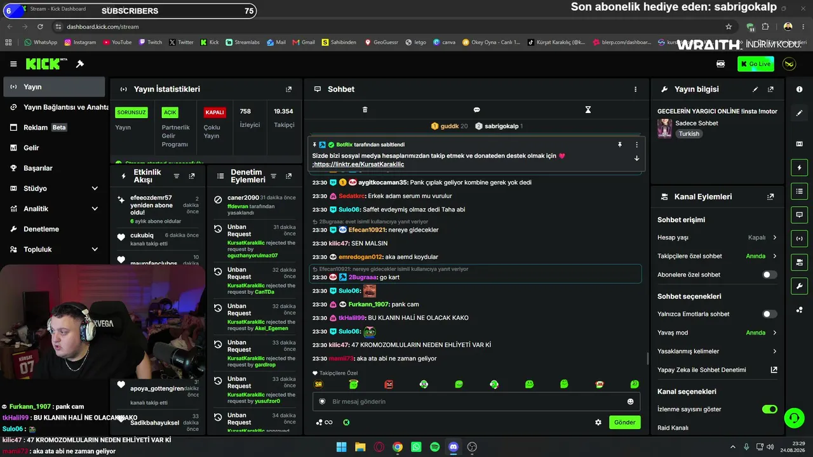The height and width of the screenshot is (457, 813).
Task: Open the emoji picker in message box
Action: pos(631,401)
